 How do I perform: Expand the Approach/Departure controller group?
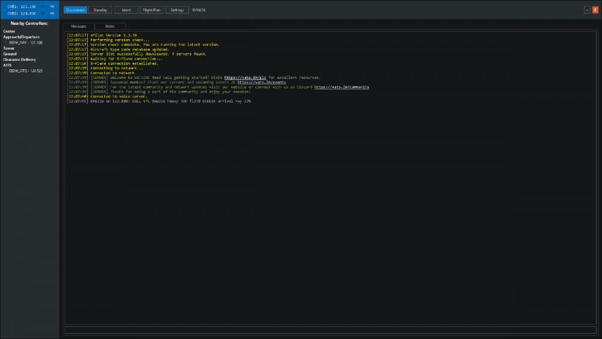point(21,37)
